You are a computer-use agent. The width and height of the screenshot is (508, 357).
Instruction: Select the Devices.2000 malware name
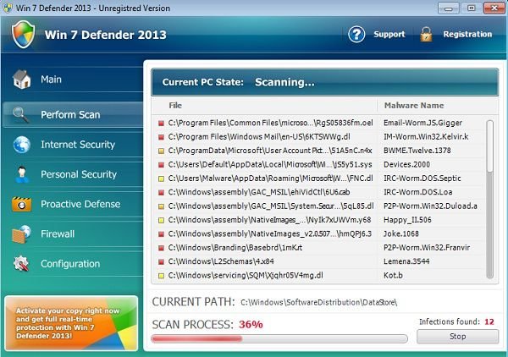click(406, 164)
